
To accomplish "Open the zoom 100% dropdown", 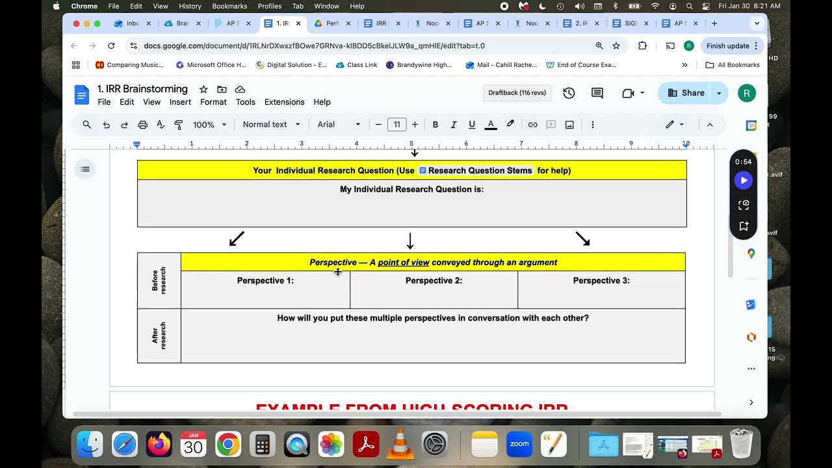I will [x=209, y=125].
